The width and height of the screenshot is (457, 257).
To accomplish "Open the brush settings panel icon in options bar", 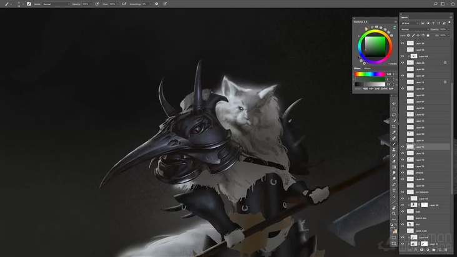I will click(x=29, y=4).
